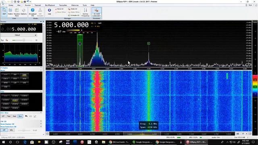This screenshot has height=145, width=258.
Task: Click Unmute All receivers
Action: [73, 15]
